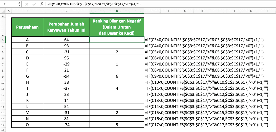
Task: Click the confirm checkmark icon in formula bar
Action: click(x=34, y=4)
